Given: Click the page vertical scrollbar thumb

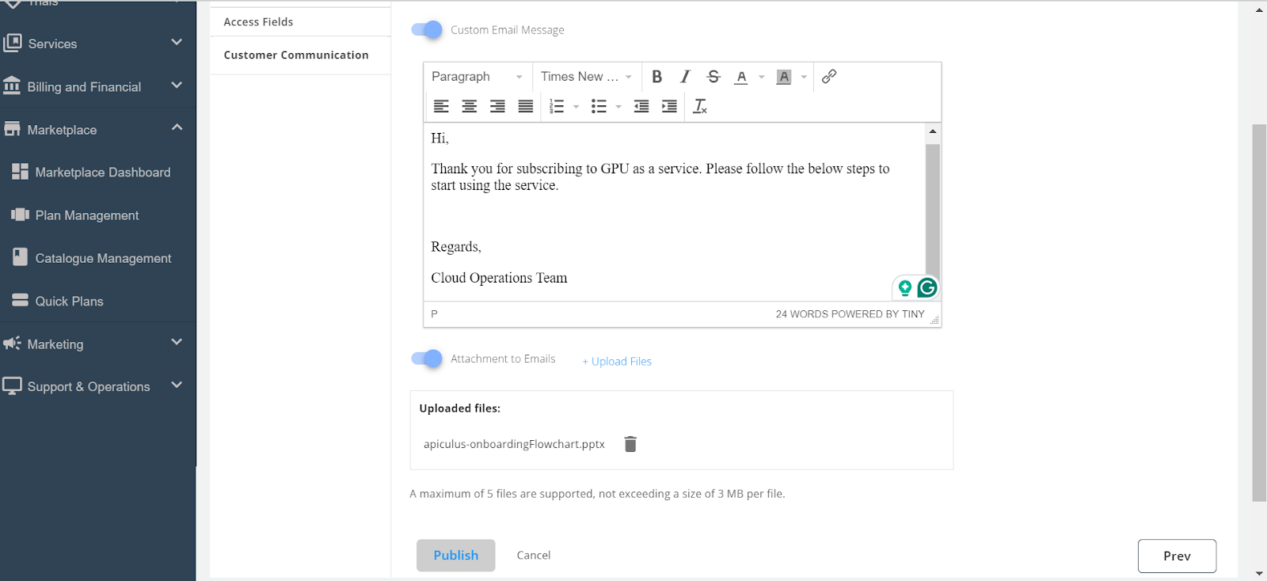Looking at the screenshot, I should coord(1259,313).
